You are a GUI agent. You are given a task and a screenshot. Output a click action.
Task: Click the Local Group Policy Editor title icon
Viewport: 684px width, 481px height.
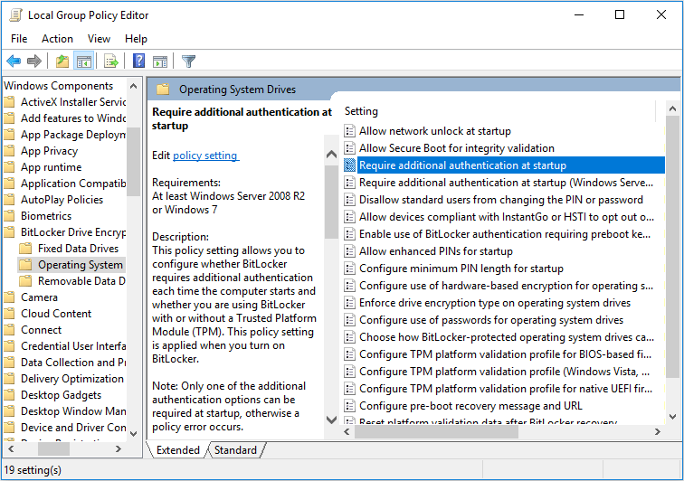pyautogui.click(x=15, y=14)
